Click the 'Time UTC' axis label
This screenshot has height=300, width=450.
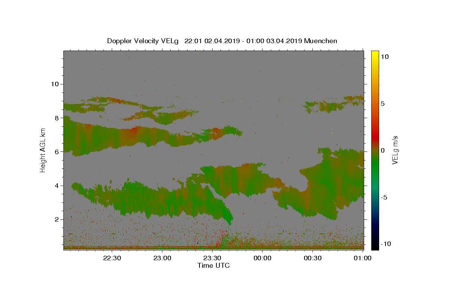click(213, 265)
